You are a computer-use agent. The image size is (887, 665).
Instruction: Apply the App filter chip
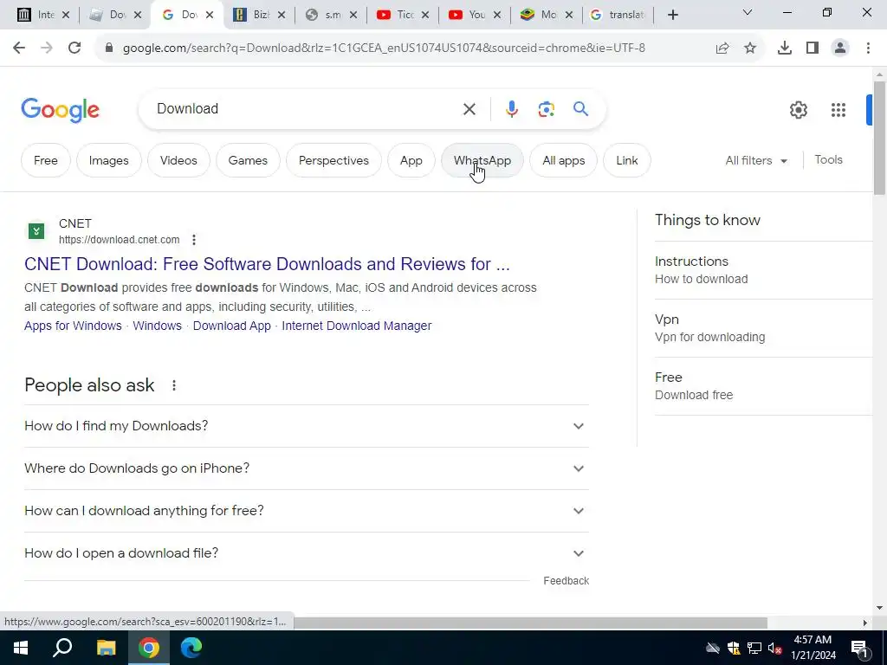(411, 160)
